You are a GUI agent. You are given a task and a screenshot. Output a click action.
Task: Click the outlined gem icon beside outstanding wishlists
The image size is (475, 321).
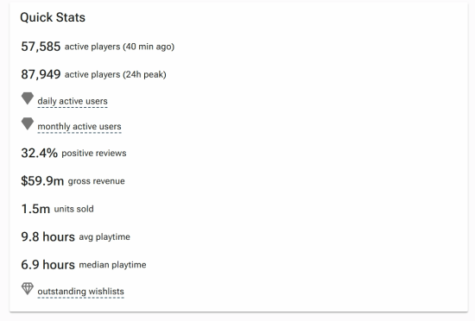[x=28, y=288]
